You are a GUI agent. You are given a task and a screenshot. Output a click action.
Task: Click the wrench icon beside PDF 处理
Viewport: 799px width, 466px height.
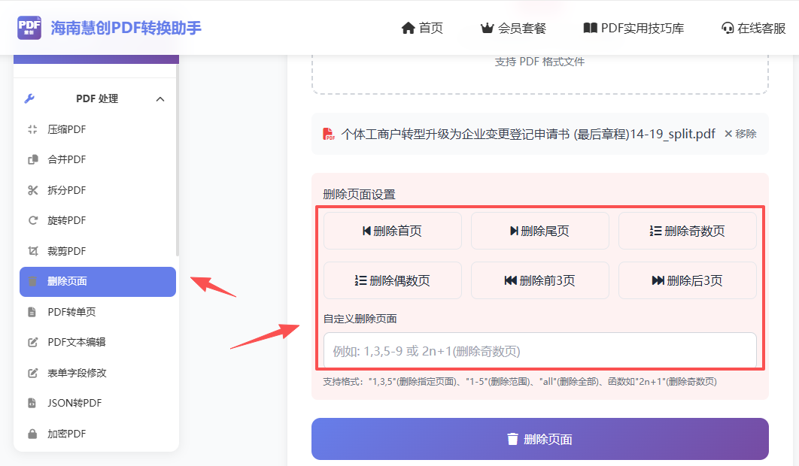(29, 98)
